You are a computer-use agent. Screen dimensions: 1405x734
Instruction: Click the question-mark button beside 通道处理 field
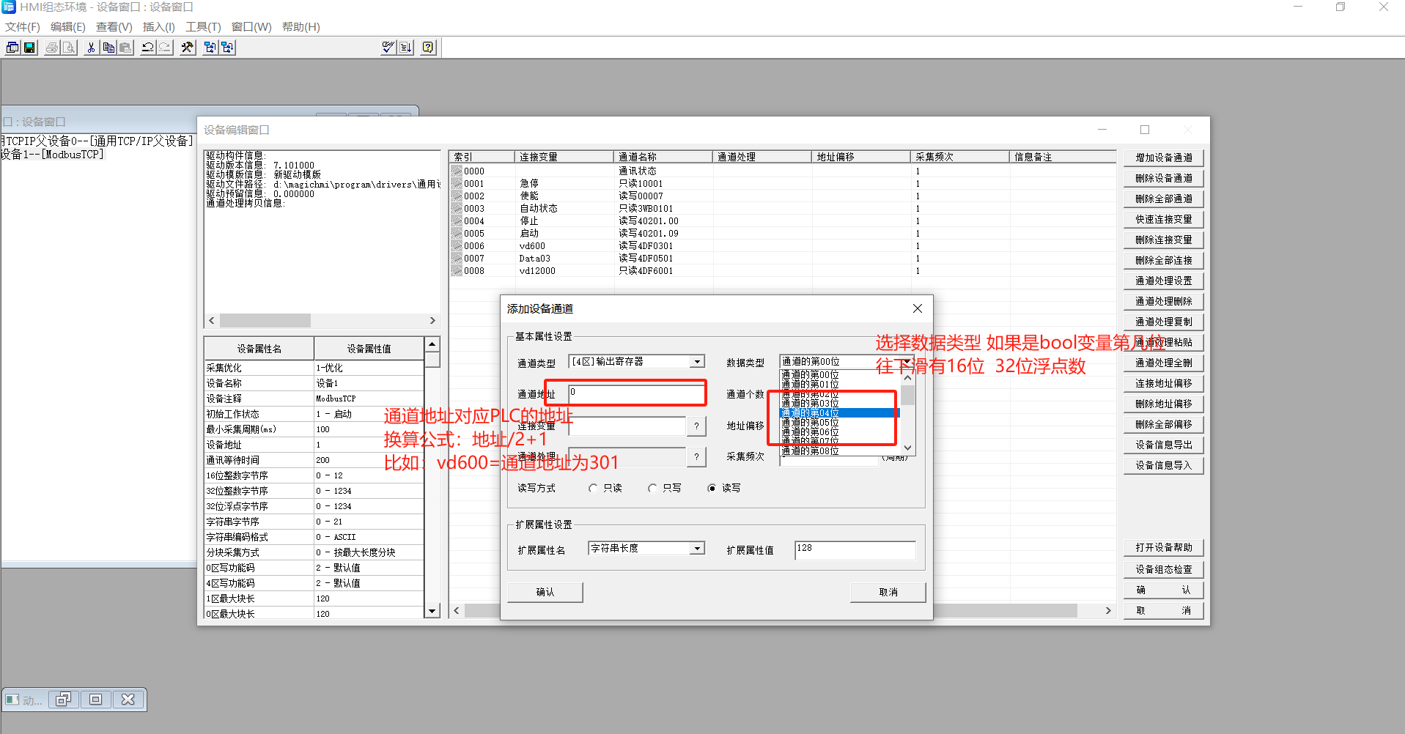(696, 457)
